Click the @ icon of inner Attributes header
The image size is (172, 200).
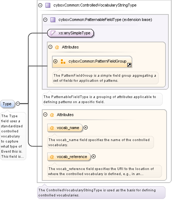pos(57,47)
